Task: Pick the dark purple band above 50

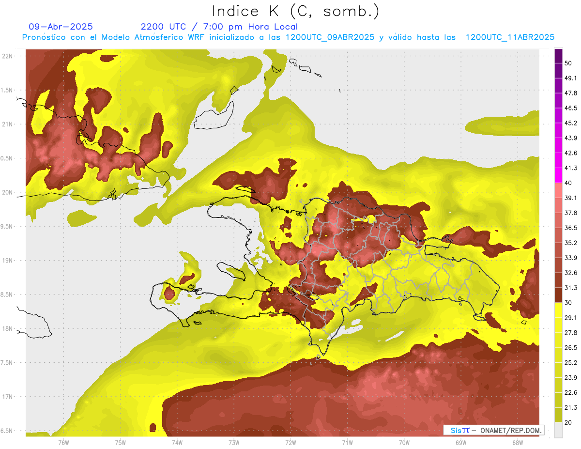Action: (x=558, y=56)
